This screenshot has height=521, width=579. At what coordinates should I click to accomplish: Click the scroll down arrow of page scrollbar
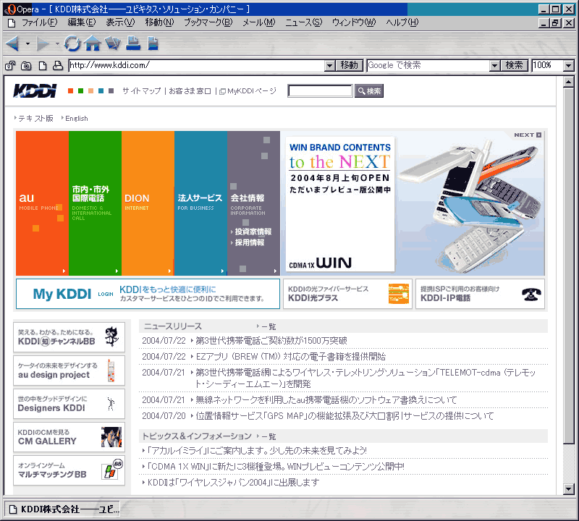click(x=569, y=489)
